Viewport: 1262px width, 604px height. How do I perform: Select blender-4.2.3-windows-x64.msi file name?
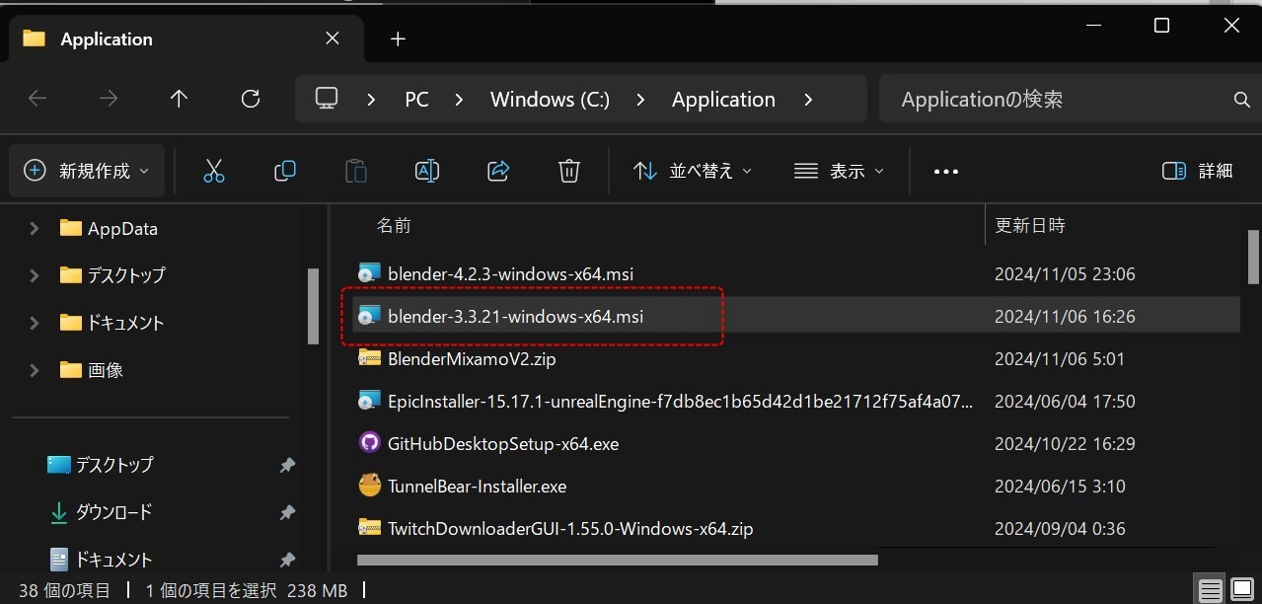(510, 273)
